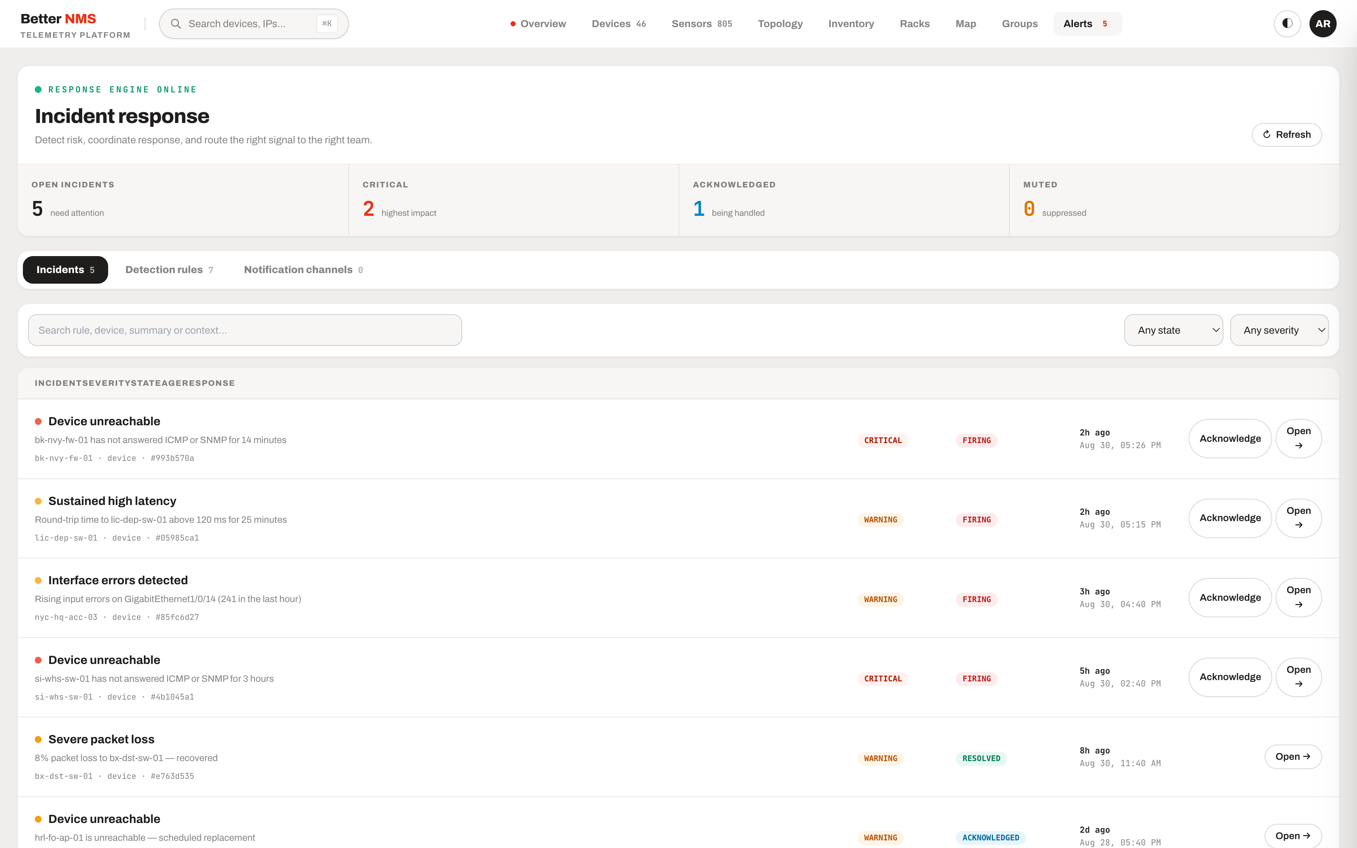This screenshot has height=848, width=1357.
Task: Open the Severe packet loss incident
Action: (x=1293, y=757)
